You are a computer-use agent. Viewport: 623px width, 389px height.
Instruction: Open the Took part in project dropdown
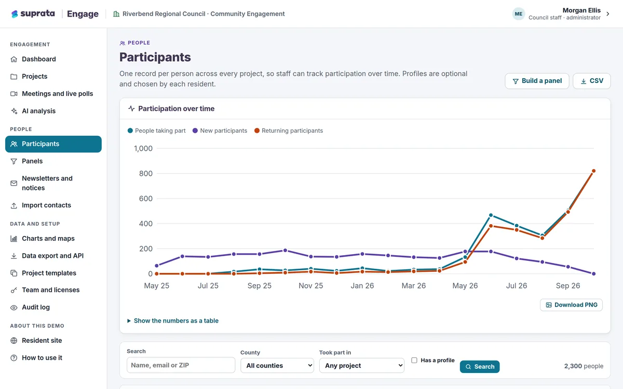pyautogui.click(x=362, y=366)
